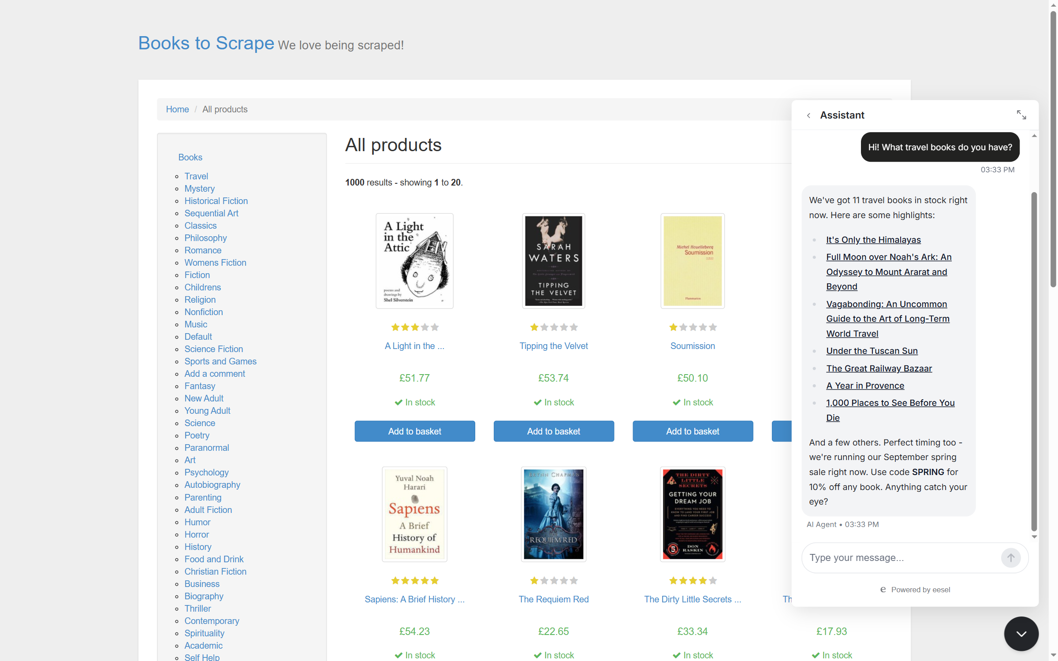Select Poetry category in sidebar
The height and width of the screenshot is (661, 1058).
[197, 435]
